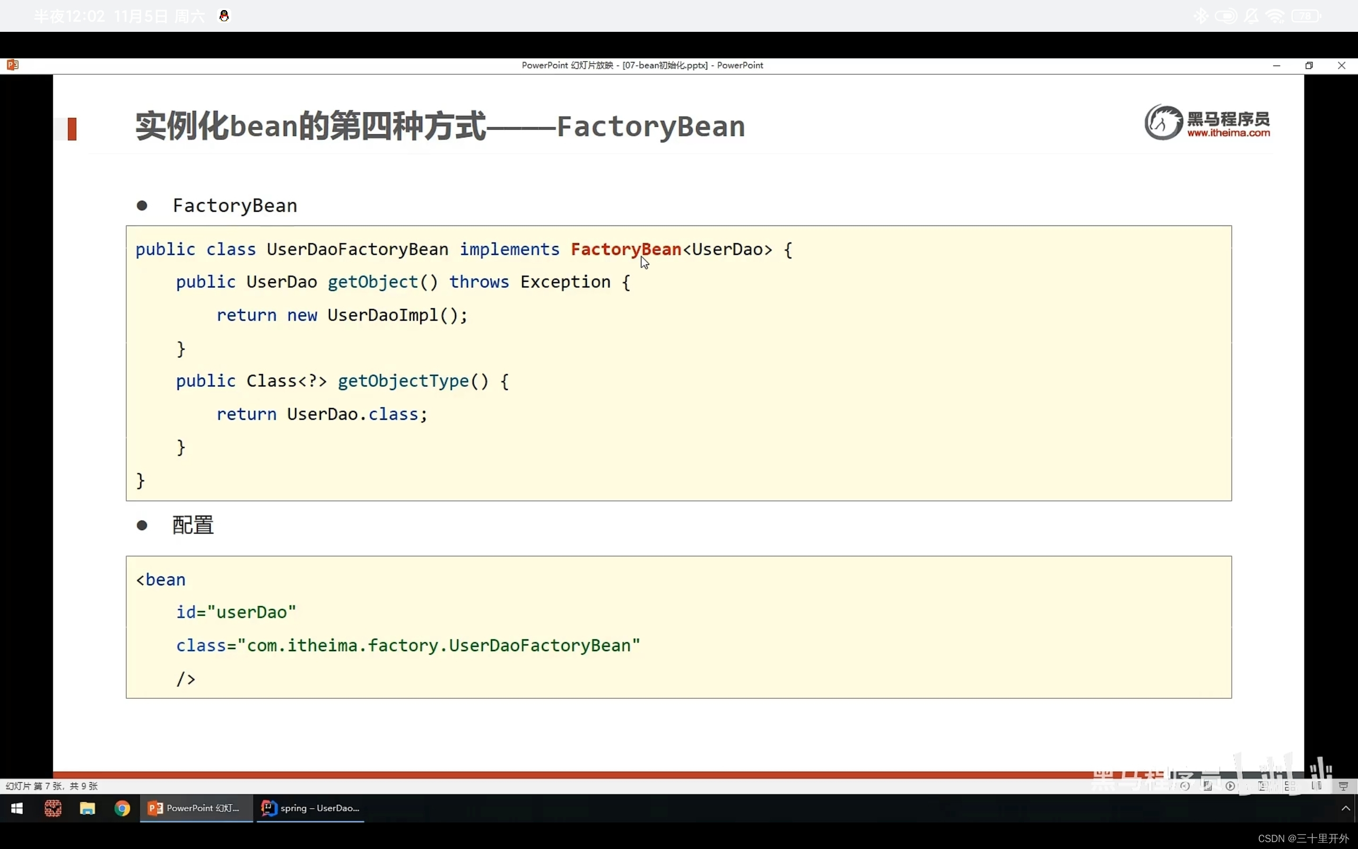
Task: Click the Wi-Fi status icon
Action: 1275,16
